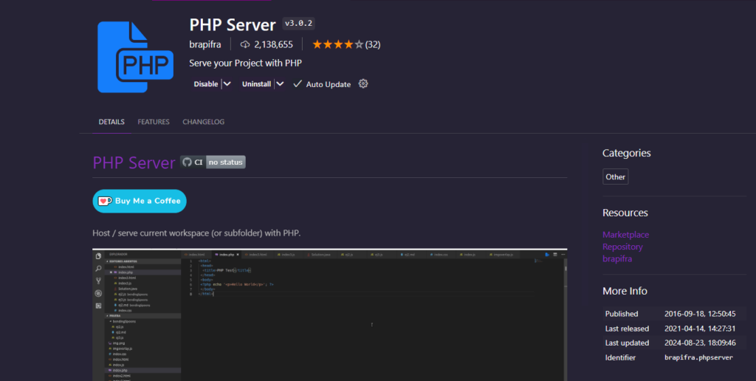Viewport: 756px width, 381px height.
Task: Expand the Uninstall dropdown arrow
Action: (x=279, y=84)
